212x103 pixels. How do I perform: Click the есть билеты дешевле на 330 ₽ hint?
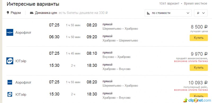tap(83, 13)
